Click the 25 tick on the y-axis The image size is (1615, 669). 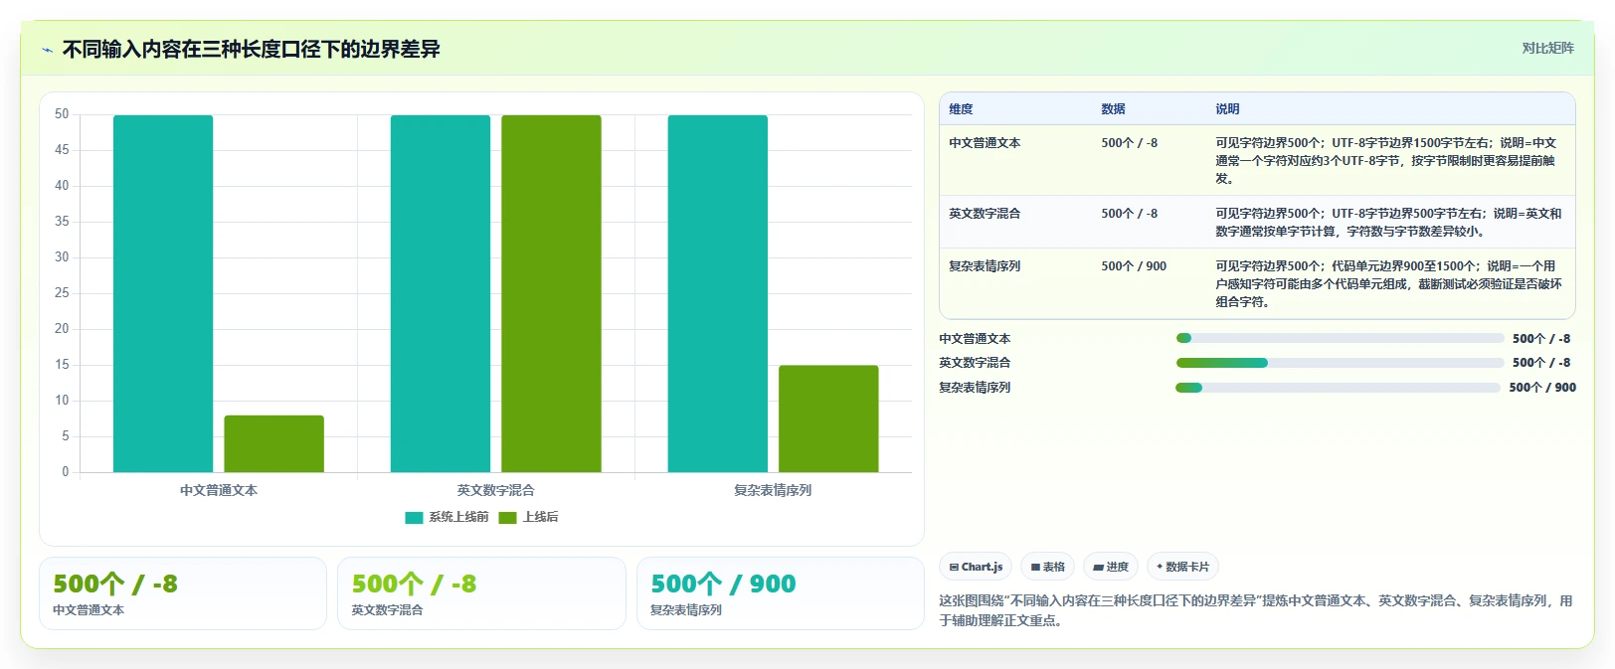(x=62, y=293)
